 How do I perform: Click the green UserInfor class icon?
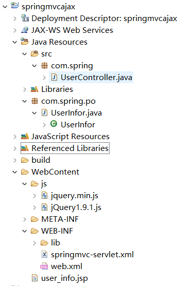pos(54,124)
